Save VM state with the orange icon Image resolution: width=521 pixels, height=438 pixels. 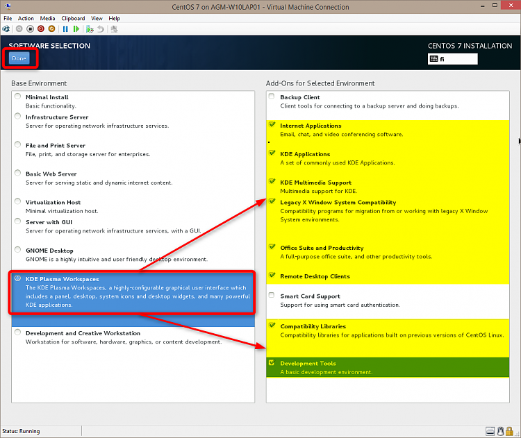[51, 29]
